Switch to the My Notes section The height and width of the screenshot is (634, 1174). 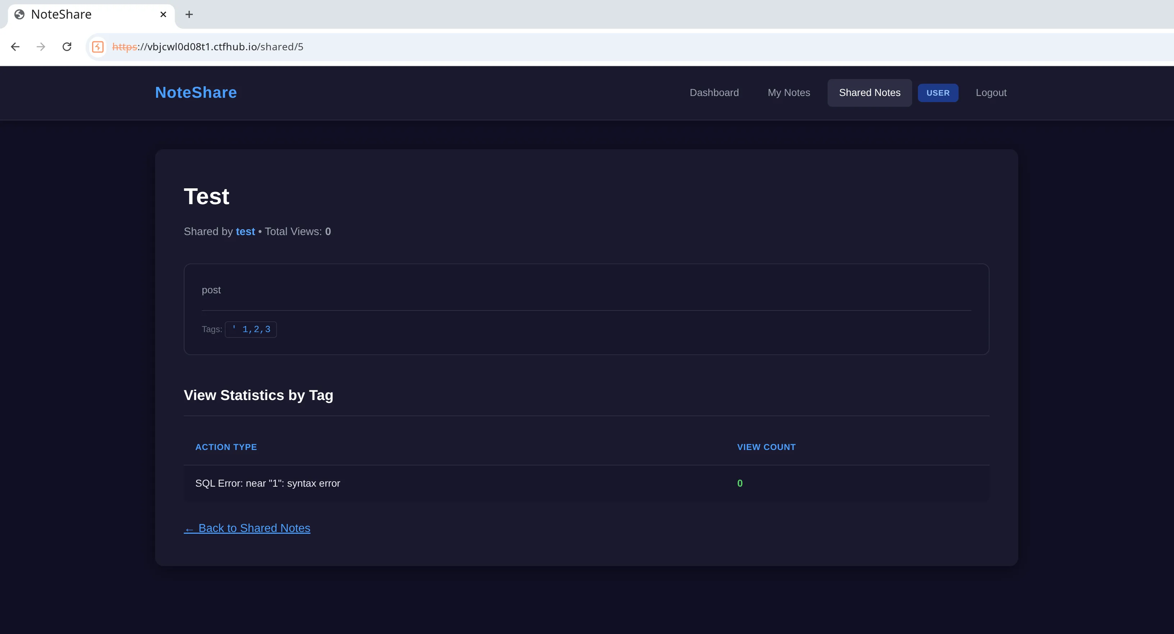789,92
